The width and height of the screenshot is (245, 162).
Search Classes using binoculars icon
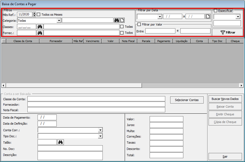[40, 26]
